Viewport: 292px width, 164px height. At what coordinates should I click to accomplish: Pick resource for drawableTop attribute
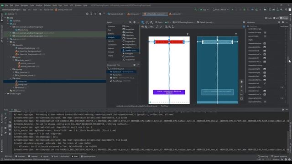tap(265, 91)
